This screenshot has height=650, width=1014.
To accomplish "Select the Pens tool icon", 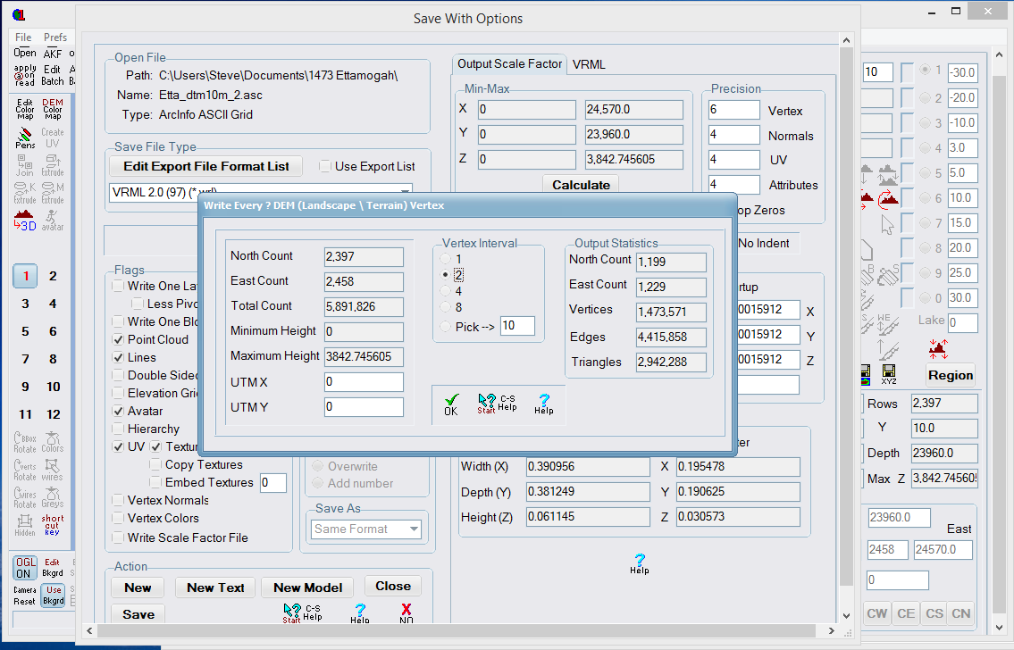I will (x=25, y=137).
